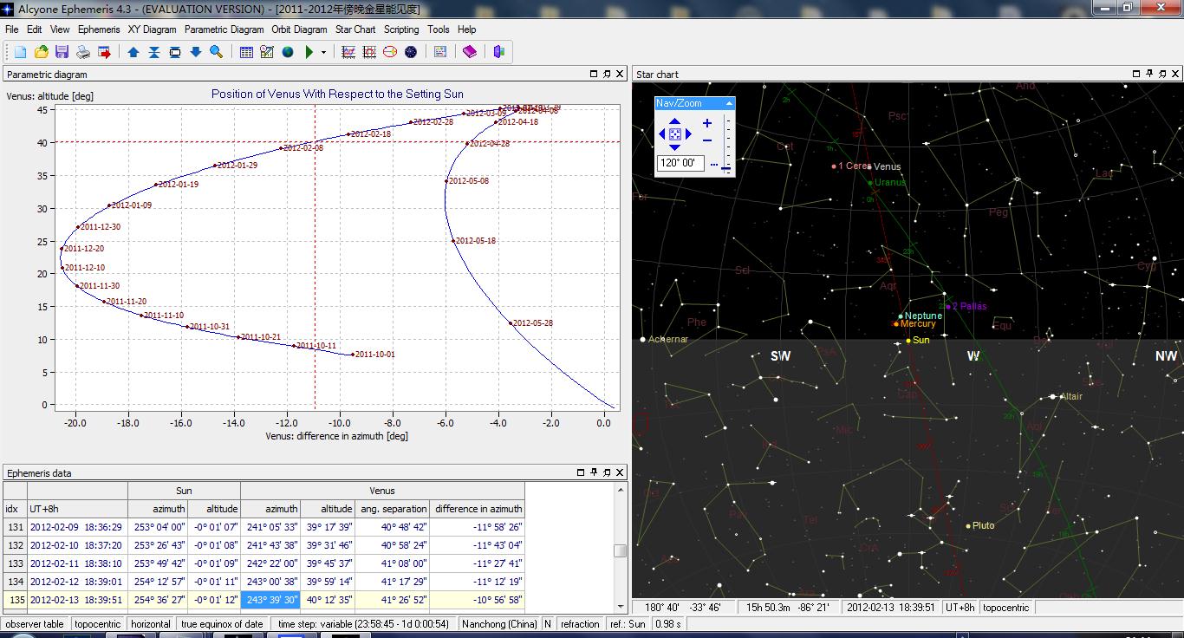Click the blue down arrow toolbar icon
This screenshot has width=1184, height=638.
(x=196, y=52)
